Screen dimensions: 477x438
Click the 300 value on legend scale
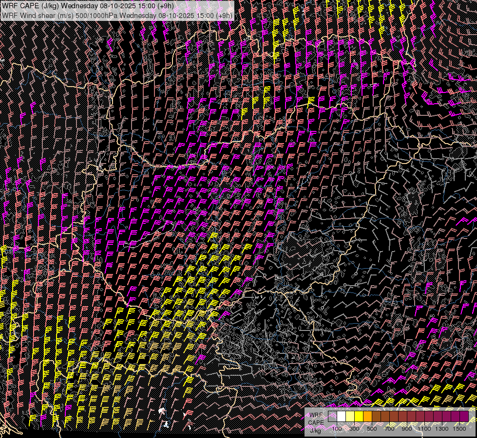tap(355, 429)
